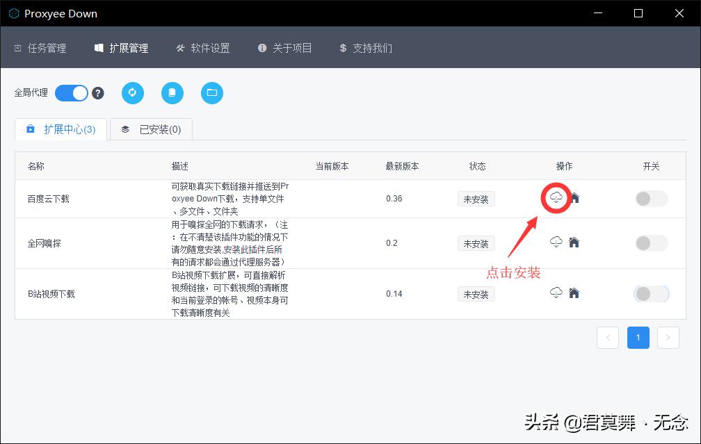This screenshot has width=701, height=444.
Task: Click the refresh extensions icon
Action: coord(132,92)
